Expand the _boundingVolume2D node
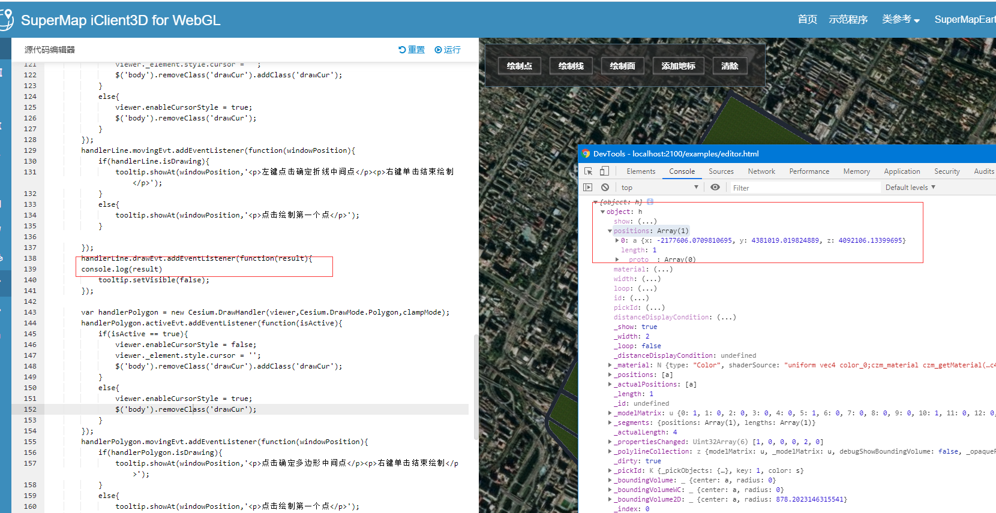Screen dimensions: 996x513 pyautogui.click(x=610, y=499)
